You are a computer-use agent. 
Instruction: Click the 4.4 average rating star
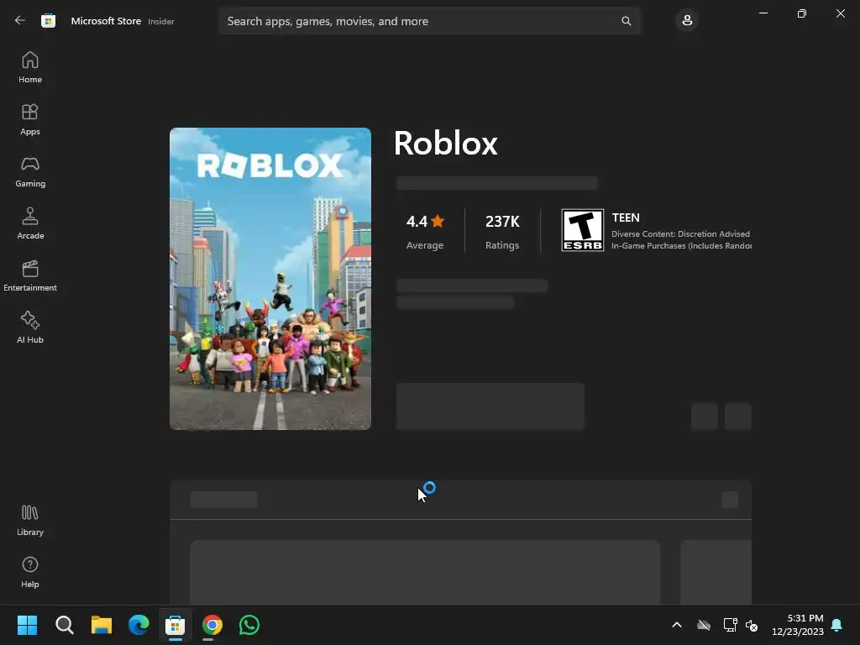pyautogui.click(x=438, y=221)
